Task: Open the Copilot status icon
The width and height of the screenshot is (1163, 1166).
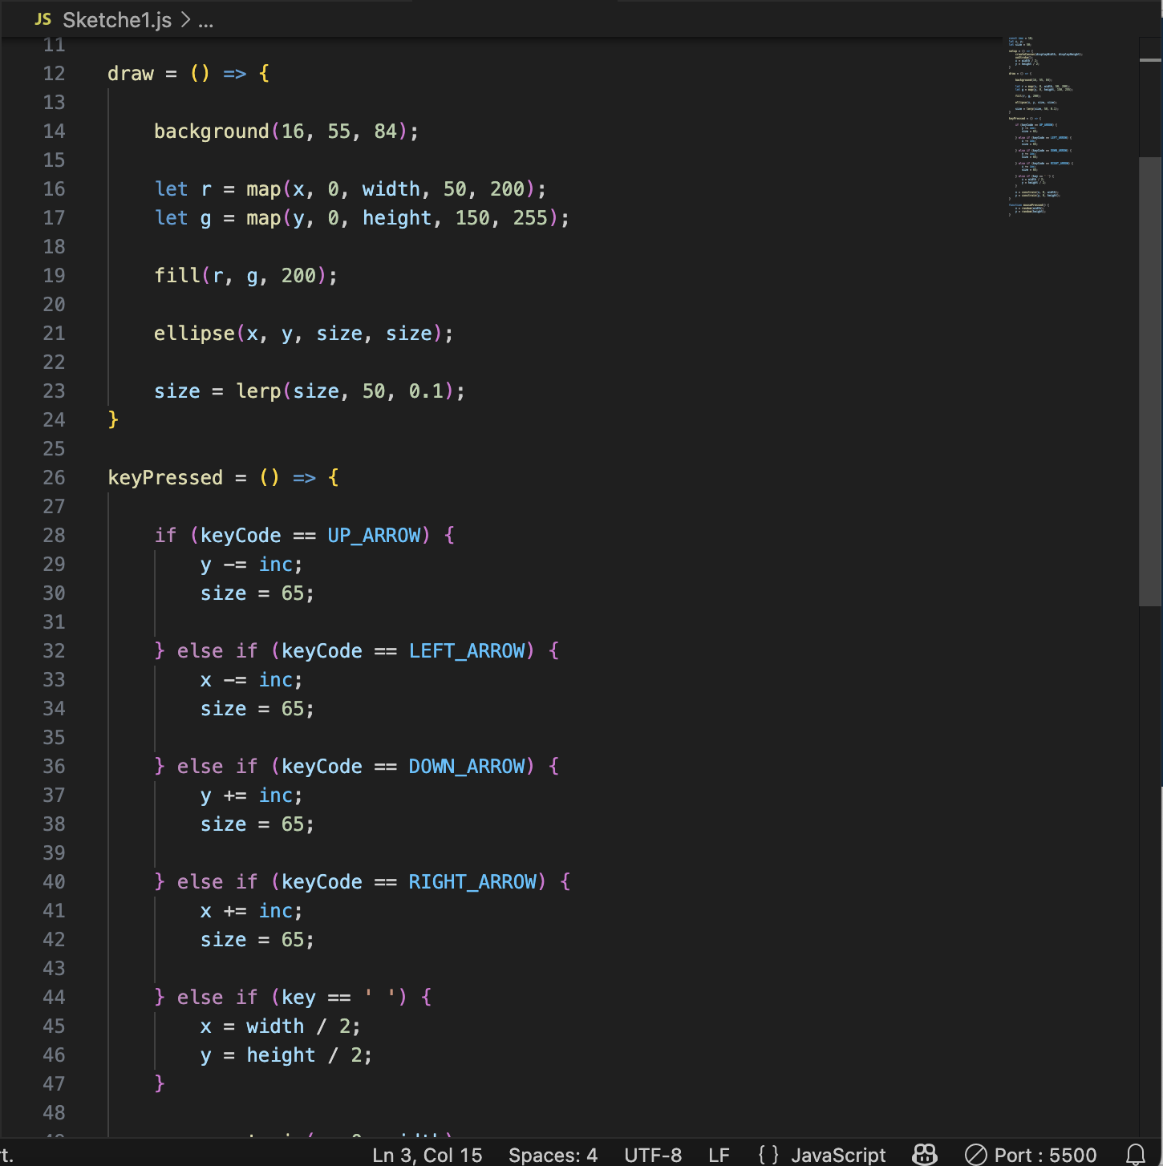Action: (924, 1154)
